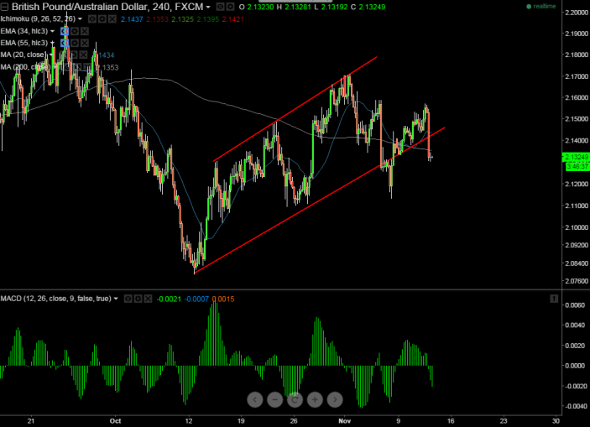Click the 0.0060 level on the MACD scale
Image resolution: width=590 pixels, height=427 pixels.
tap(576, 305)
